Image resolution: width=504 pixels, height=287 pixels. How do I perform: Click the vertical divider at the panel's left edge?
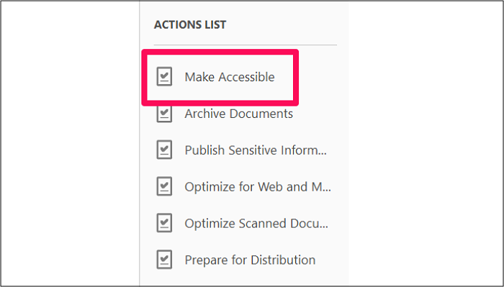140,144
